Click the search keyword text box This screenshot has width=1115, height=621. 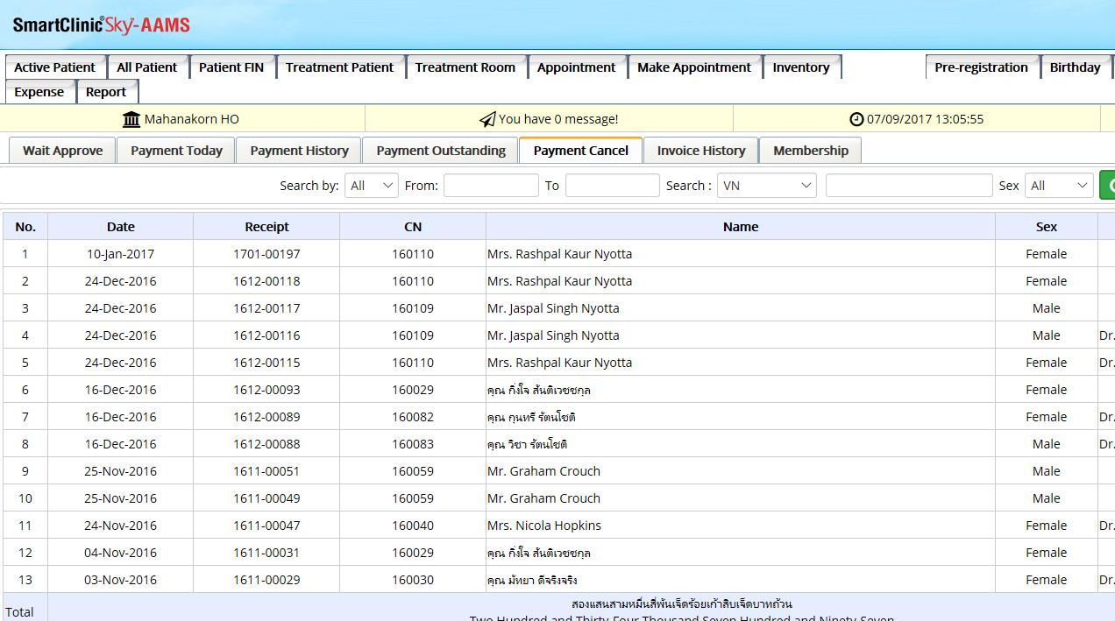click(908, 186)
